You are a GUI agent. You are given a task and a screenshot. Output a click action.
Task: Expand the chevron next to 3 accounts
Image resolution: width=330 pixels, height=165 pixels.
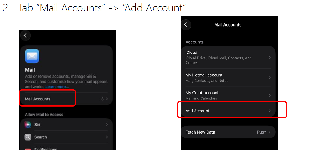tap(107, 99)
